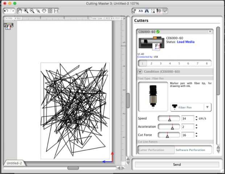Viewport: 225px width, 174px height.
Task: Select condition number 4
Action: coord(170,63)
